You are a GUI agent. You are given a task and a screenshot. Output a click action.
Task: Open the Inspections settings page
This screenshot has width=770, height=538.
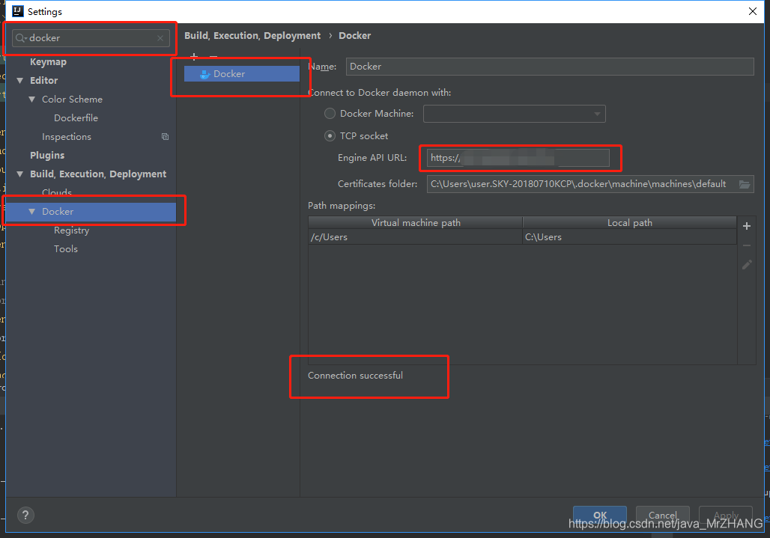click(67, 137)
